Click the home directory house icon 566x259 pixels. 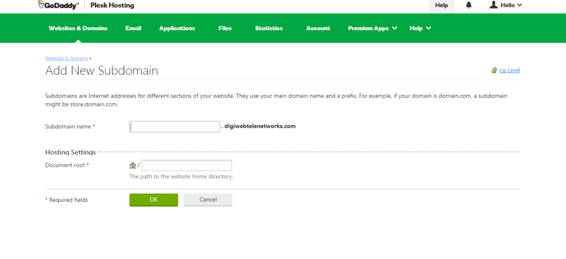click(133, 165)
